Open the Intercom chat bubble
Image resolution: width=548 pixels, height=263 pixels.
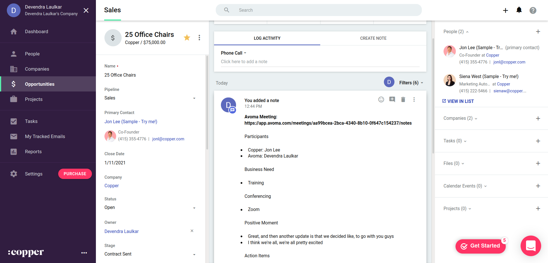coord(531,246)
